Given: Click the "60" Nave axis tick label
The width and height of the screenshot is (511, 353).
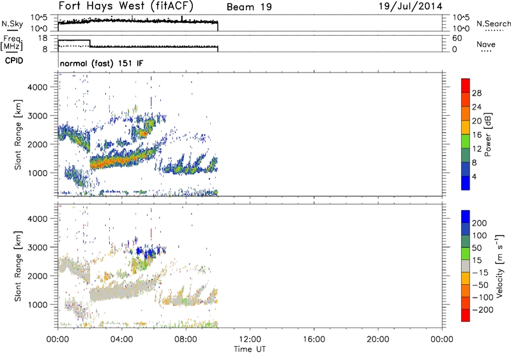Looking at the screenshot, I should click(457, 38).
